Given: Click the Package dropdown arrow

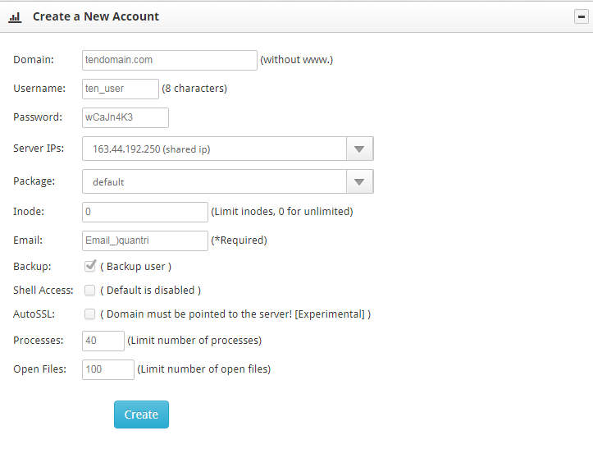Looking at the screenshot, I should (360, 181).
